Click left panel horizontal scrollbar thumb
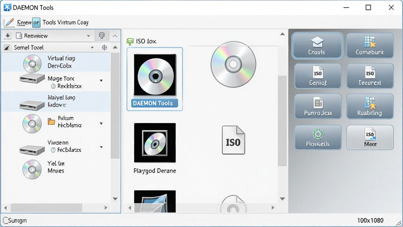Screen dimensions: 403x227 click(46, 208)
